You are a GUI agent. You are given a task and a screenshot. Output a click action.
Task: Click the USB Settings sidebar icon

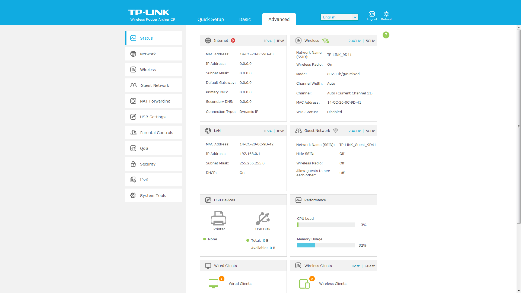coord(133,117)
